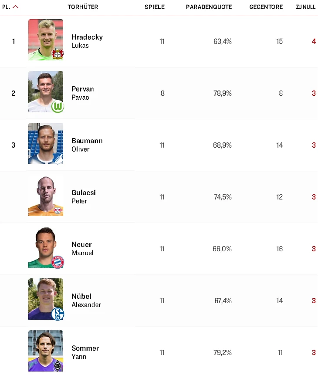This screenshot has width=318, height=375.
Task: Open Sommer Yann player link
Action: coord(85,352)
